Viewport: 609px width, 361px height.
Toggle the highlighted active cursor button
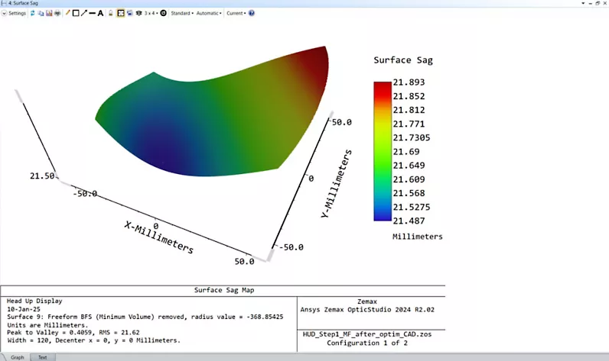pyautogui.click(x=121, y=13)
